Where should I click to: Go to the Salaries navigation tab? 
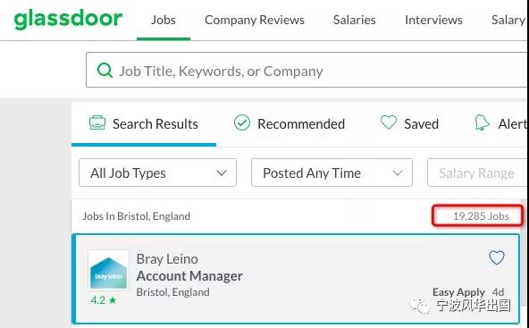click(354, 20)
